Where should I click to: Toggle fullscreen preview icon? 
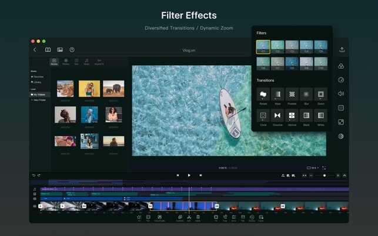[x=324, y=168]
